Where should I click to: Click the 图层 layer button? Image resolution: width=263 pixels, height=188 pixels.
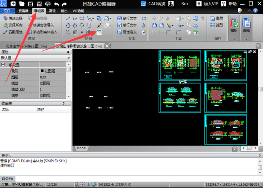217,18
